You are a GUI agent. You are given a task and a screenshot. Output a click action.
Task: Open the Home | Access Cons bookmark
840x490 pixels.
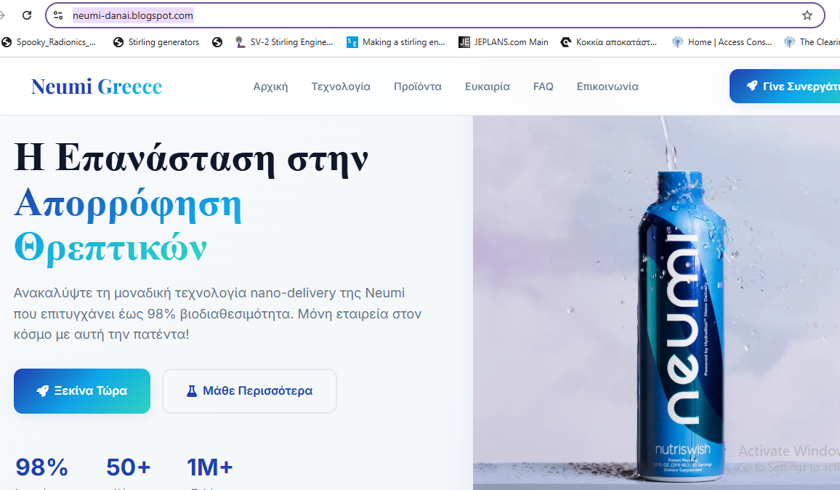tap(722, 42)
